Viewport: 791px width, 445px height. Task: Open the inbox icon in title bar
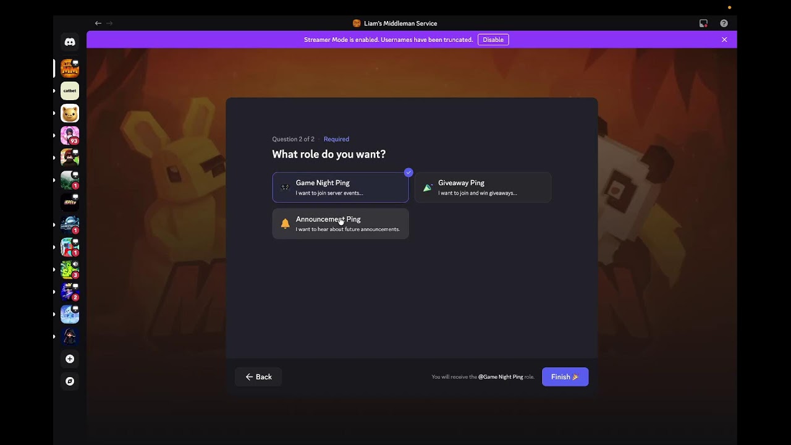click(703, 23)
